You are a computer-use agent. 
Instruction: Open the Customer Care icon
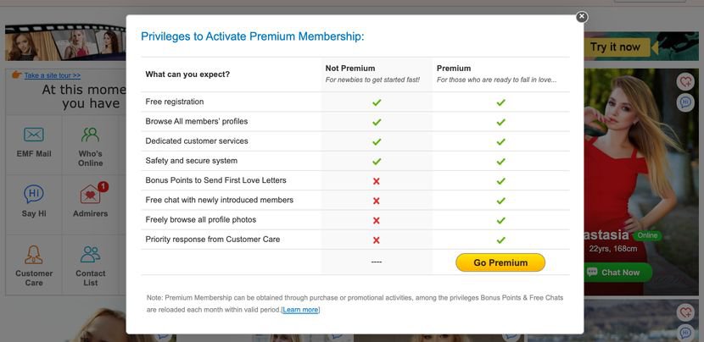(34, 255)
